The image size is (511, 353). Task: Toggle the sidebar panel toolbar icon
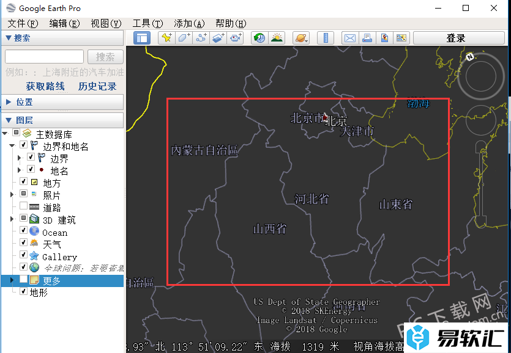click(x=142, y=38)
